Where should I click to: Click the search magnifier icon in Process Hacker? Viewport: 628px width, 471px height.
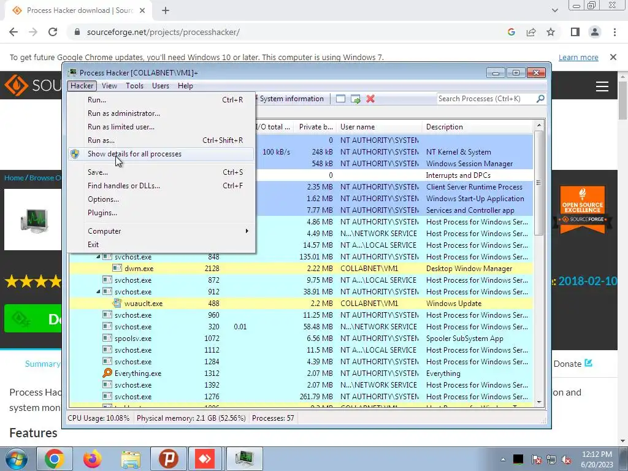click(x=540, y=99)
